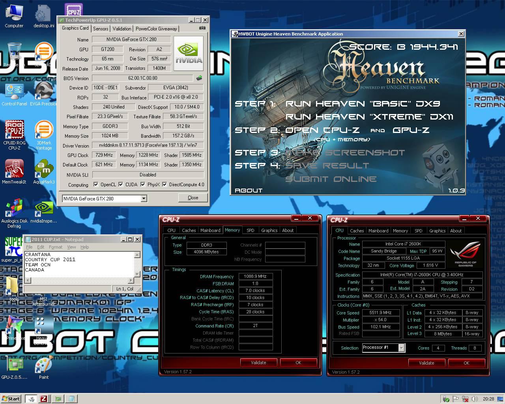This screenshot has width=505, height=404.
Task: Click the Start button
Action: pos(11,398)
